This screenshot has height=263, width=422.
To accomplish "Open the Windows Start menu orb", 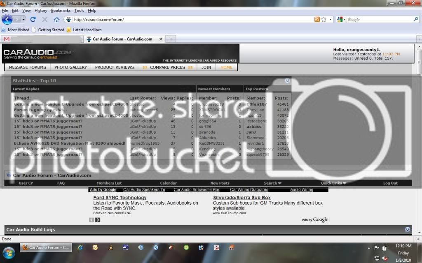I will pos(9,253).
